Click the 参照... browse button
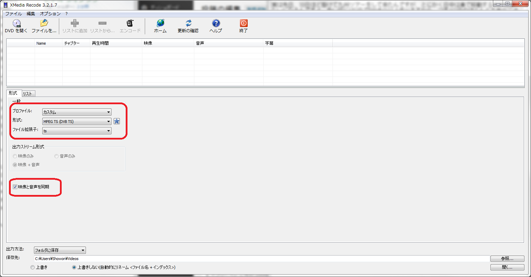 507,259
